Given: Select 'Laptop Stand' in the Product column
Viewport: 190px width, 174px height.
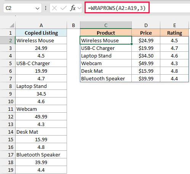Looking at the screenshot, I should 106,56.
